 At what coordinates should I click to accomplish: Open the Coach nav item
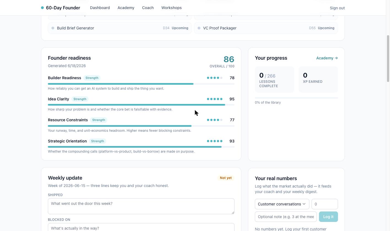point(148,8)
